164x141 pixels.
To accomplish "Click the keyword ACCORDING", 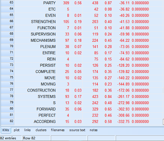I will (45, 122).
